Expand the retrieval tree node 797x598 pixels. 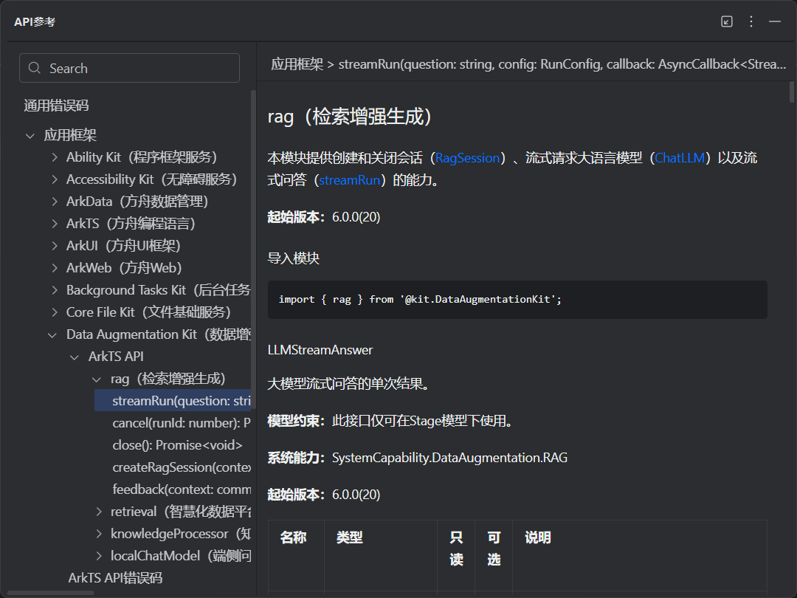(x=100, y=512)
